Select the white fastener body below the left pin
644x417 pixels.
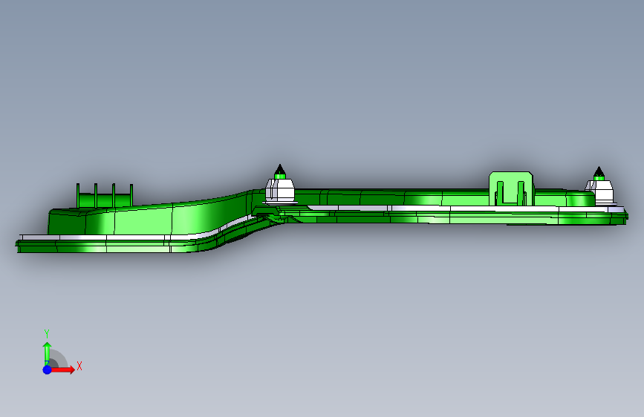pos(280,191)
